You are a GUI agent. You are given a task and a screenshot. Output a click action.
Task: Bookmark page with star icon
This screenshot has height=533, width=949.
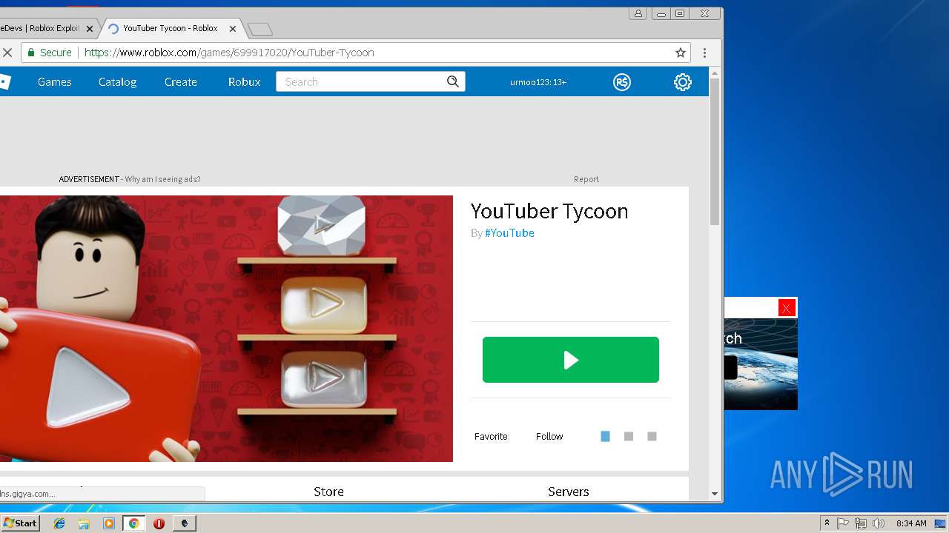pos(681,53)
